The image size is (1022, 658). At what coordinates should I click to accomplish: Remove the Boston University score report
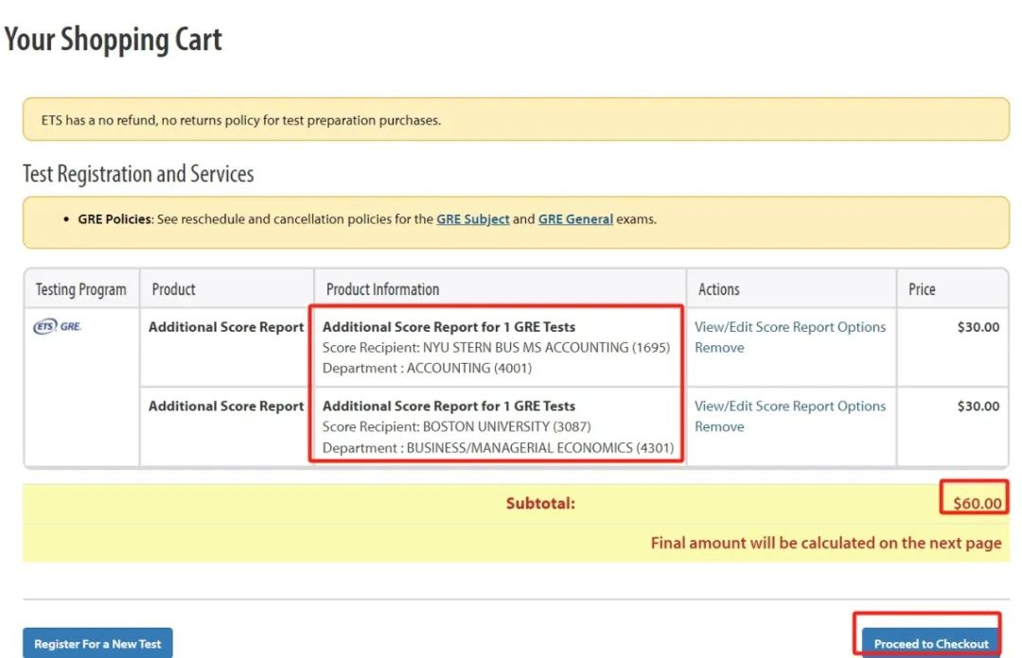coord(719,426)
